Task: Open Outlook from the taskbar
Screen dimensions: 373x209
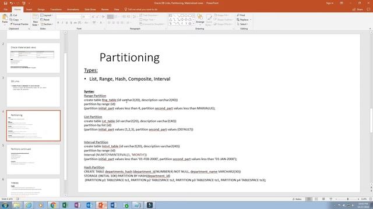Action: tap(89, 205)
